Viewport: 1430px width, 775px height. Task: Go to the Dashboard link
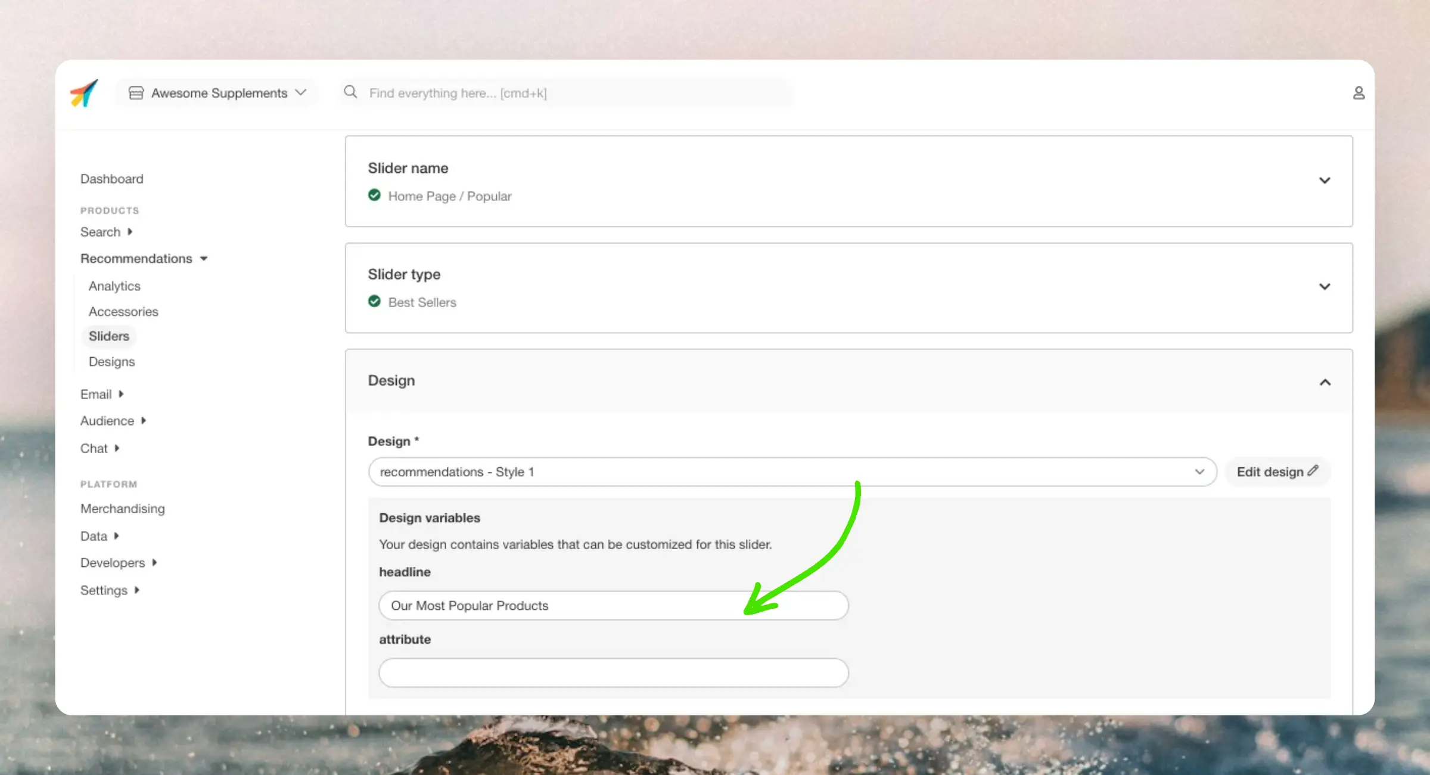tap(111, 179)
